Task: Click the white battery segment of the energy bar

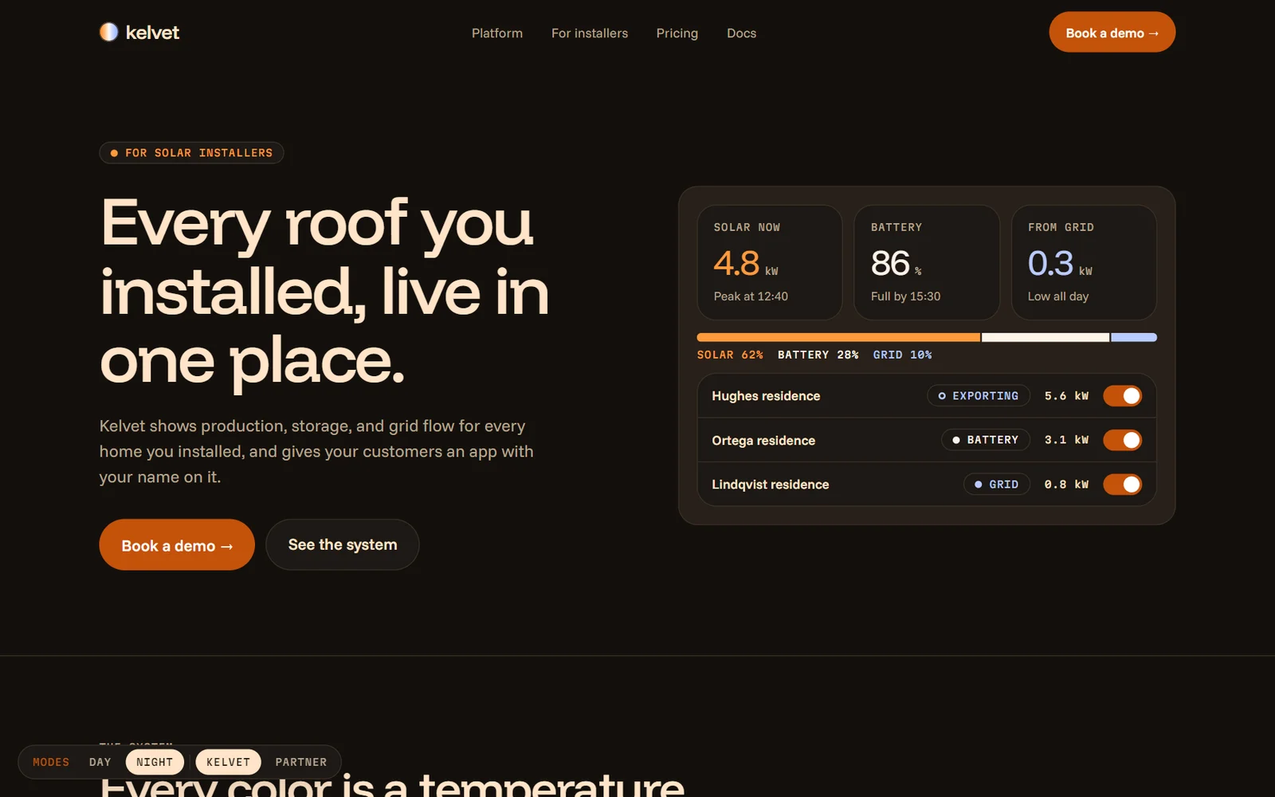Action: (x=1045, y=338)
